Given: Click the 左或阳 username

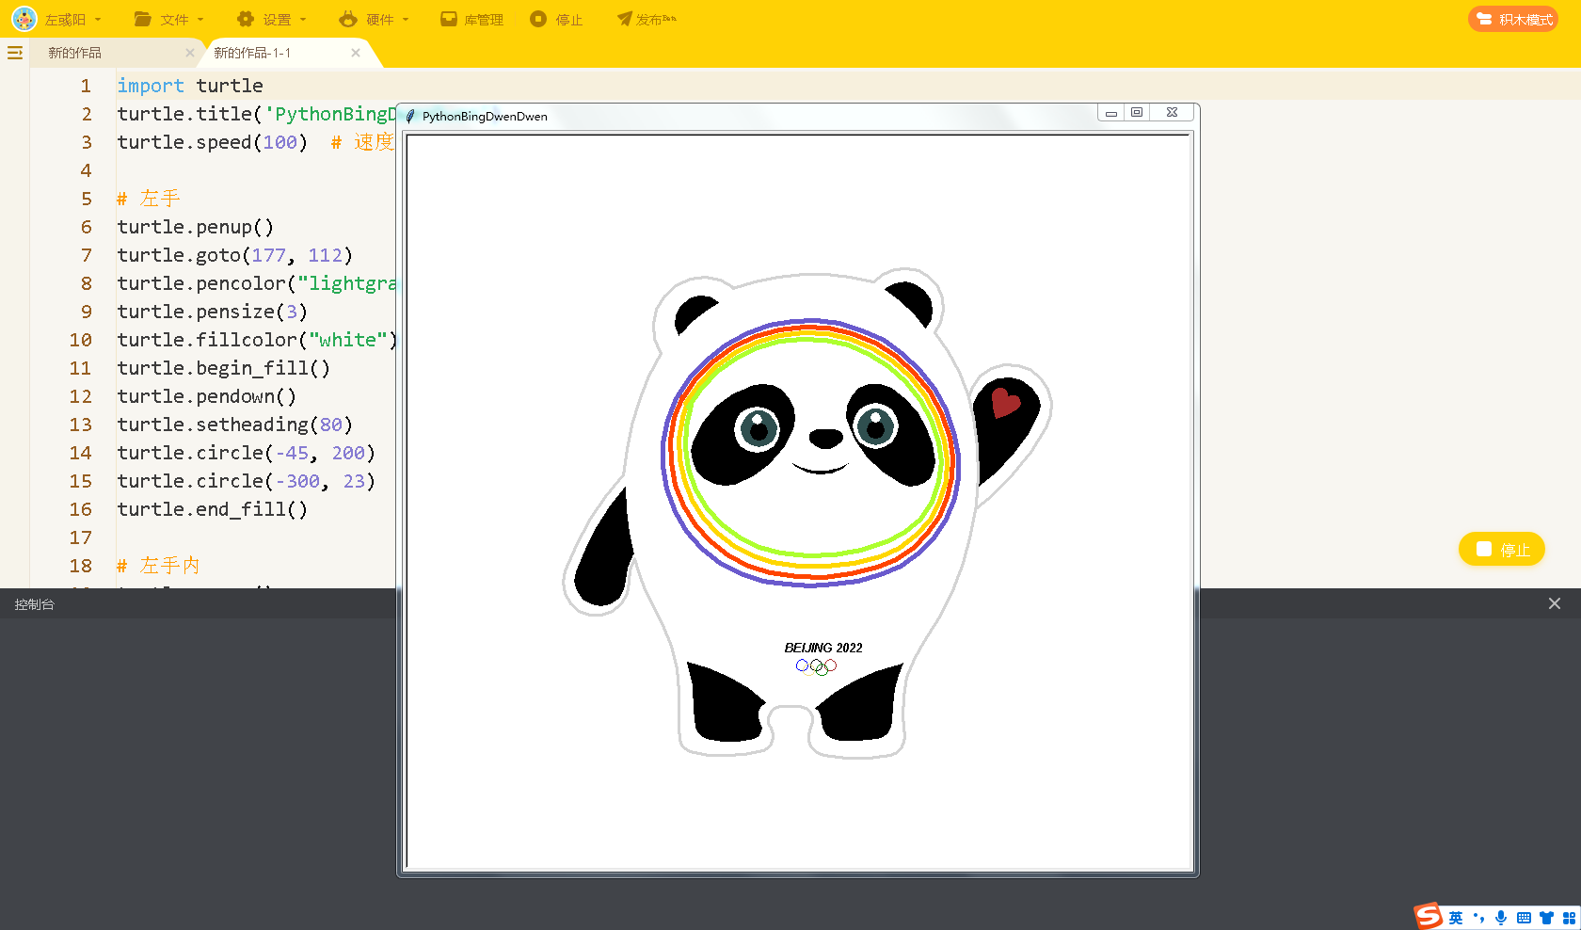Looking at the screenshot, I should [65, 20].
